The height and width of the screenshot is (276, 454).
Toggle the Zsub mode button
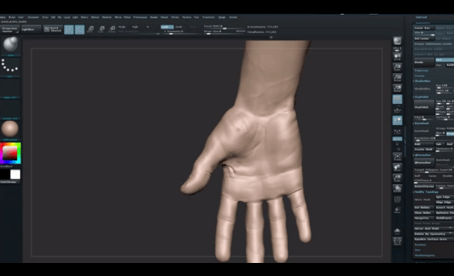click(x=179, y=27)
